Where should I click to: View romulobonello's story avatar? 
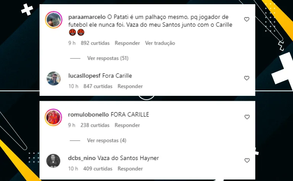point(53,117)
